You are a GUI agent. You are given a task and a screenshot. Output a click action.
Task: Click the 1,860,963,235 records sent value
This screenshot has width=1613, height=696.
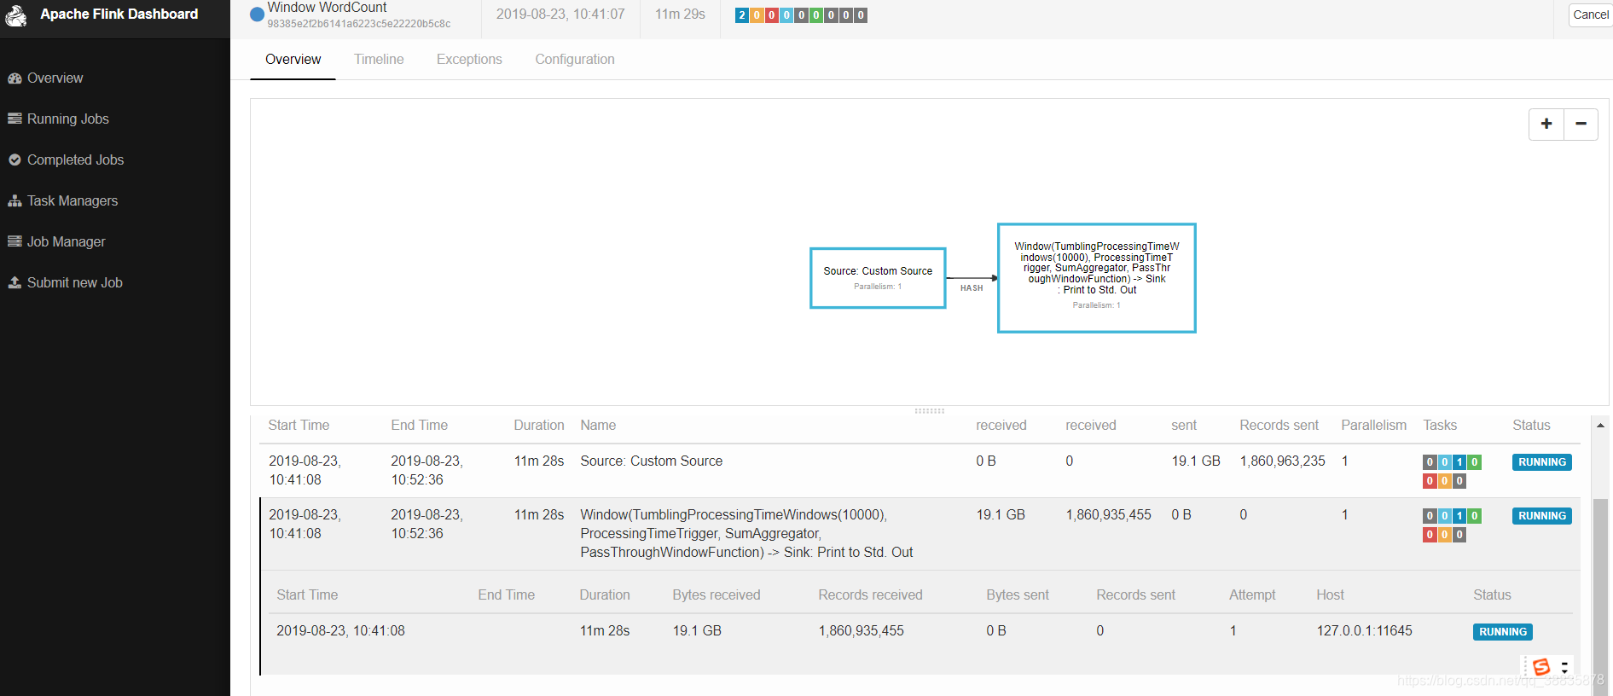(x=1282, y=461)
